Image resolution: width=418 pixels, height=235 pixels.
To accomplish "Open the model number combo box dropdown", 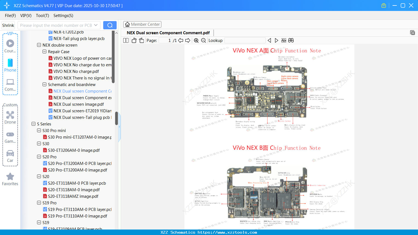I will pyautogui.click(x=96, y=25).
